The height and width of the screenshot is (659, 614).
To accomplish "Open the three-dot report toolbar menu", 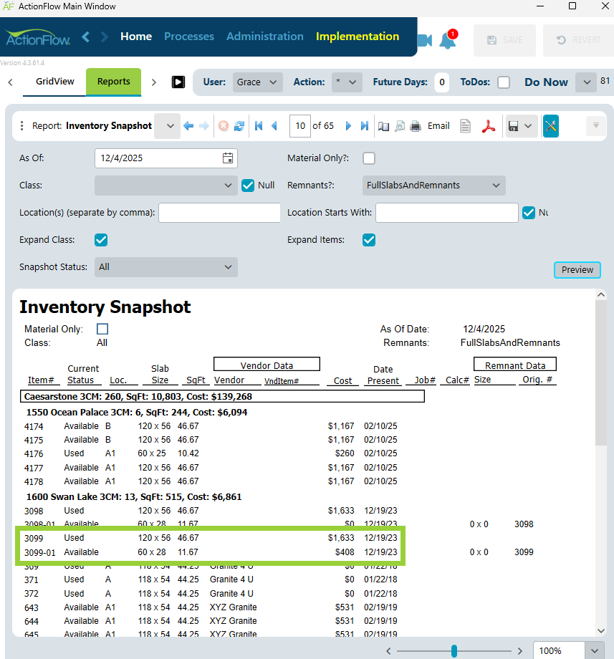I will (x=22, y=125).
